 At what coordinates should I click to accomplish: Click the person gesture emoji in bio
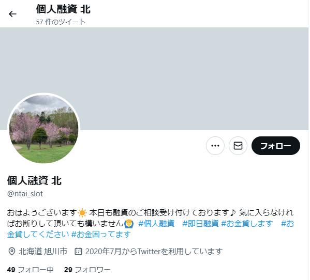point(129,224)
